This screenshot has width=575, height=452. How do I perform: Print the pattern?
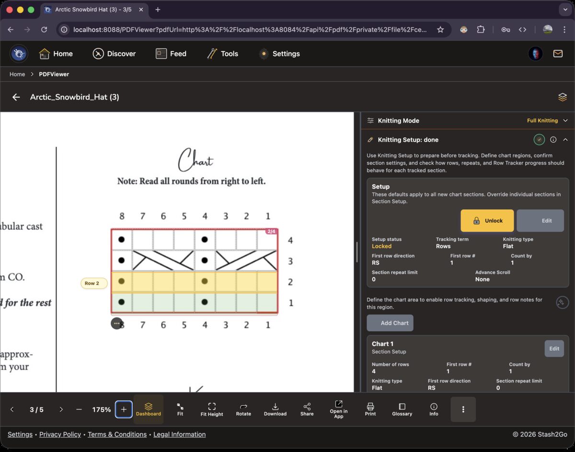[370, 409]
